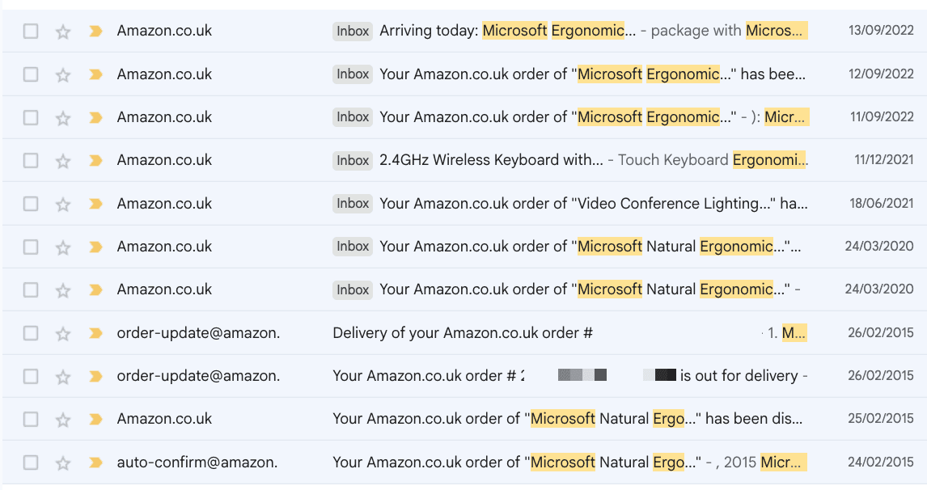Click the importance marker on the 26/02/2015 delivery email
Image resolution: width=927 pixels, height=490 pixels.
click(x=95, y=332)
